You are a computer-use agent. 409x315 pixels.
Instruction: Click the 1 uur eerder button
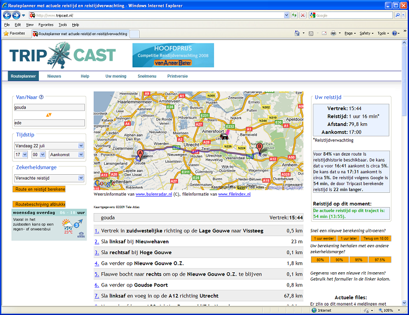[324, 238]
